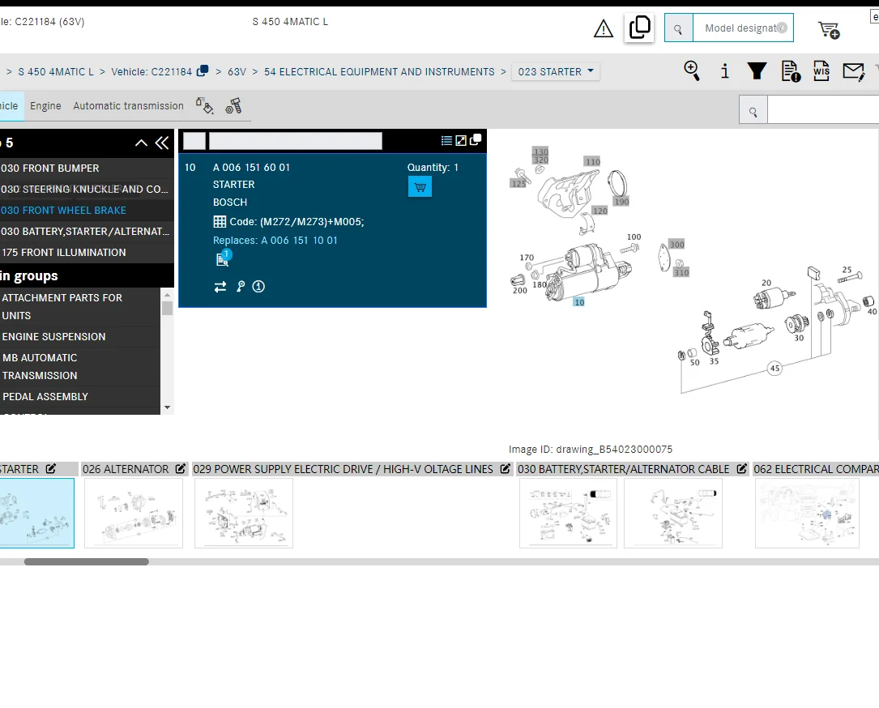This screenshot has width=879, height=708.
Task: Collapse sidebar with double left chevron
Action: tap(162, 143)
